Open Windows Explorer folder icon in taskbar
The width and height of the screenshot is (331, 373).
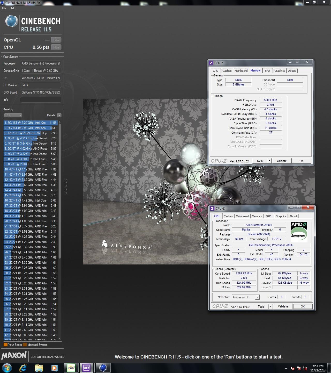coord(39,368)
